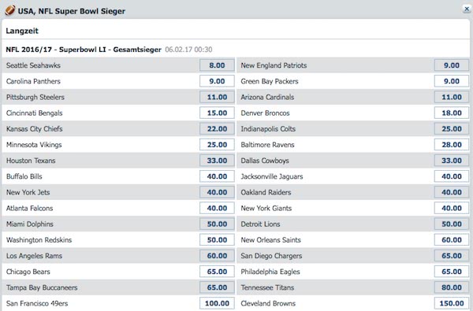Click the San Francisco 49ers team name

click(37, 303)
